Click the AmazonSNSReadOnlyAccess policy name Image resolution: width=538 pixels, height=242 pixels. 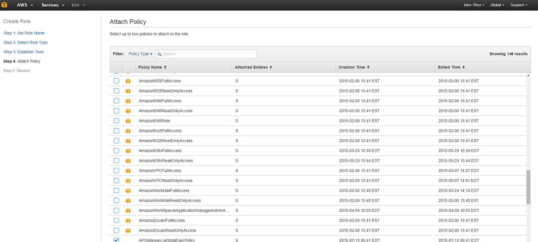pos(166,111)
